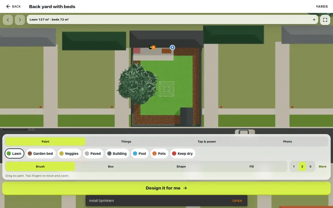Open the Tap & power tab
This screenshot has width=333, height=208.
[207, 141]
